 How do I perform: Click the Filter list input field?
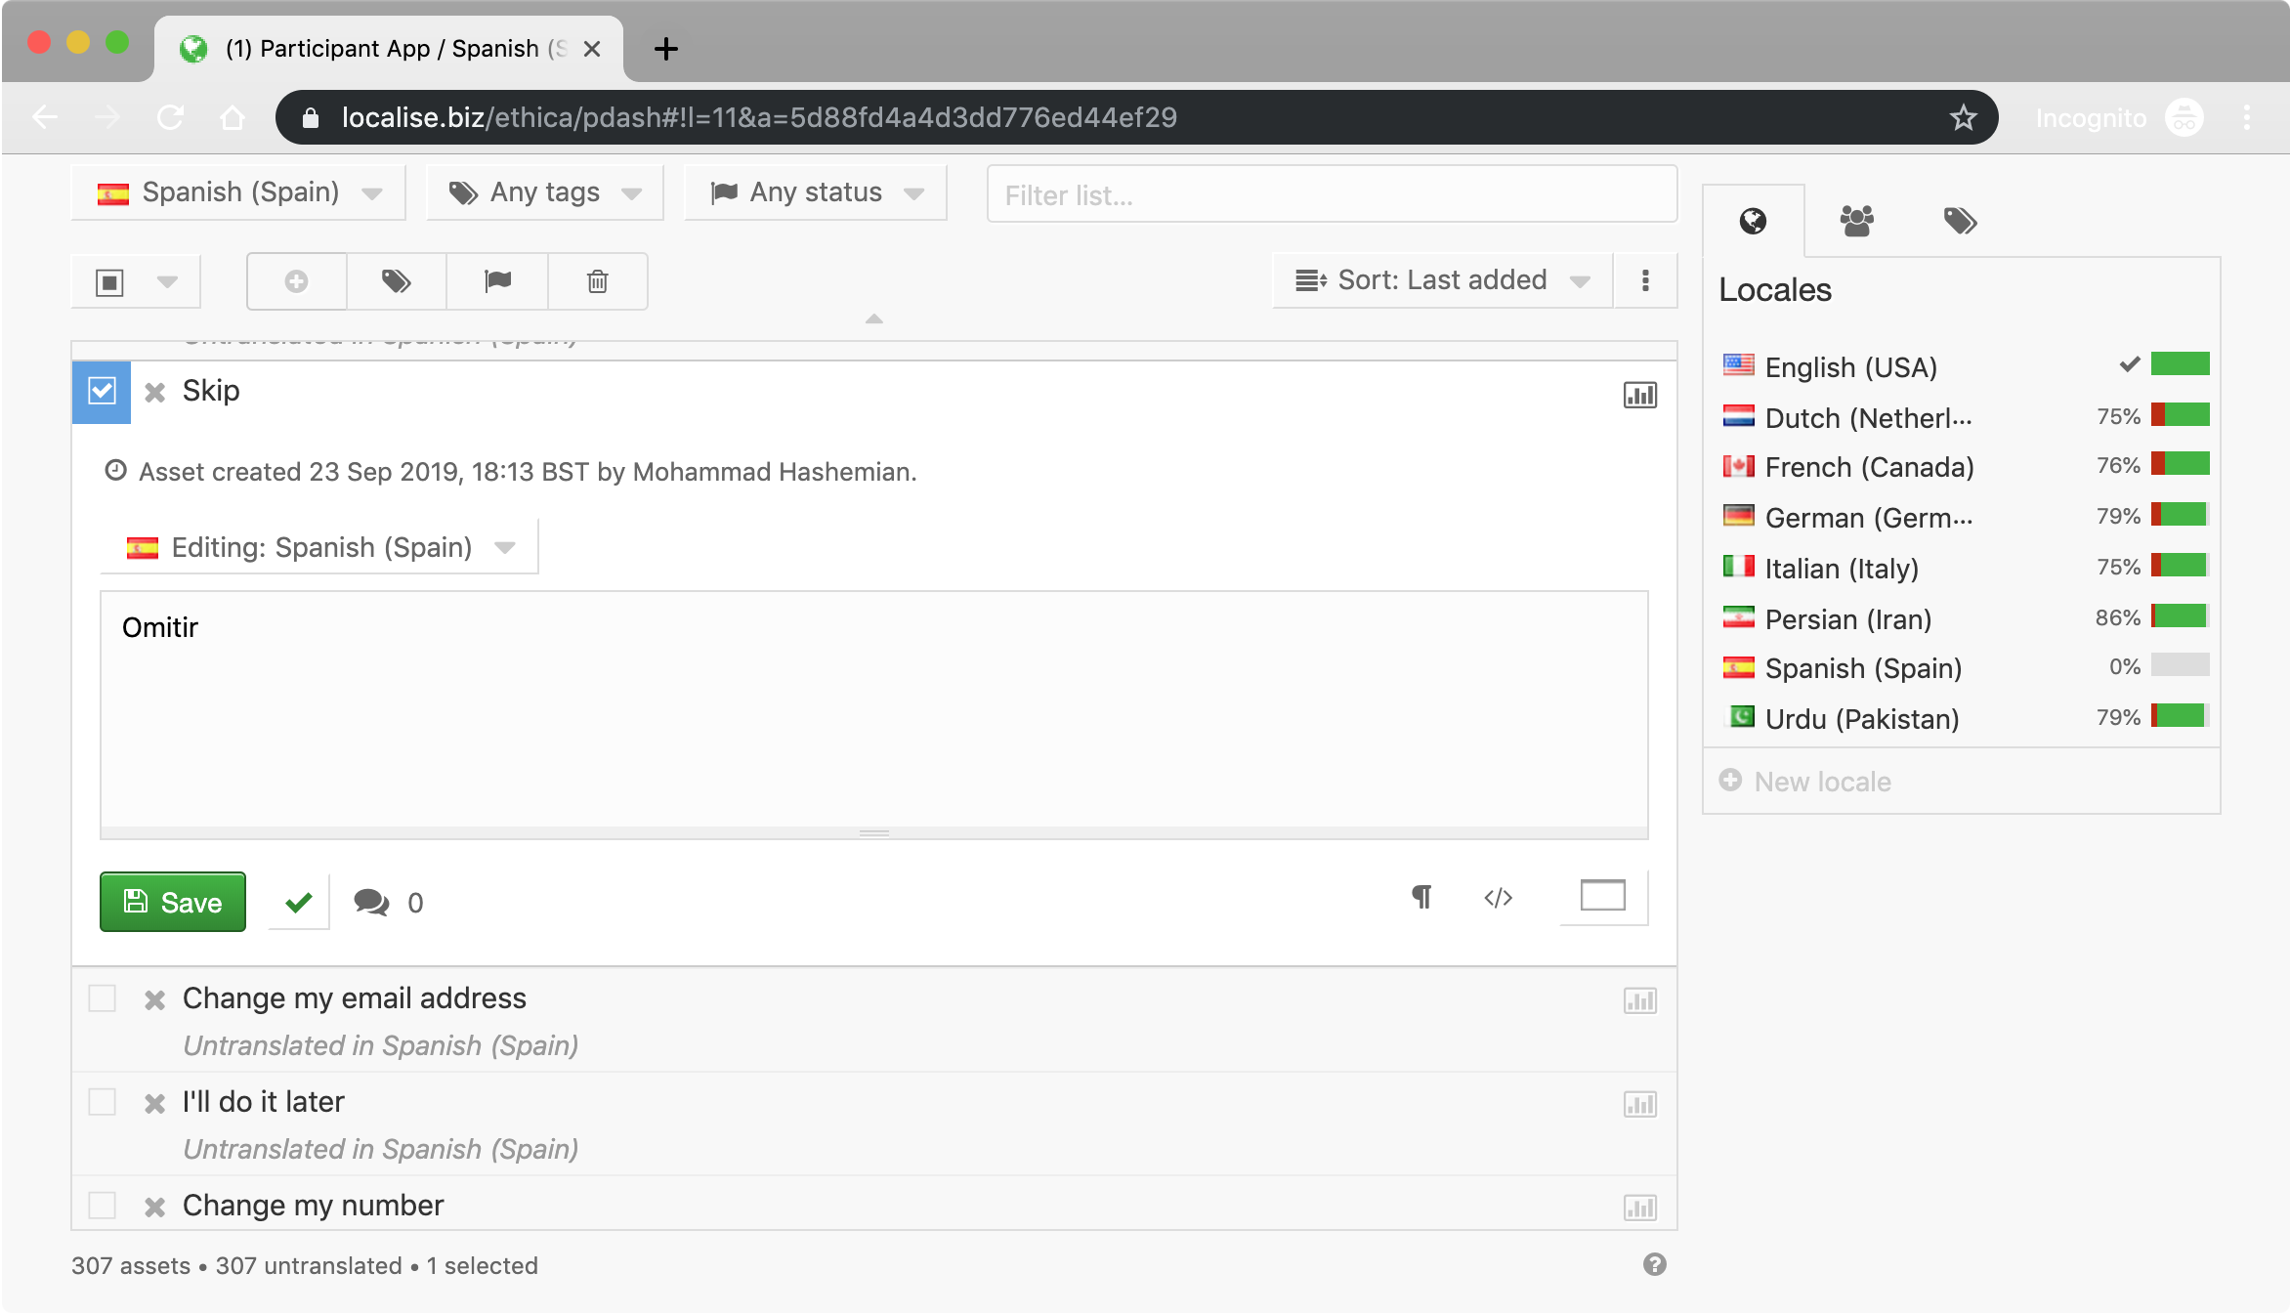[x=1331, y=194]
